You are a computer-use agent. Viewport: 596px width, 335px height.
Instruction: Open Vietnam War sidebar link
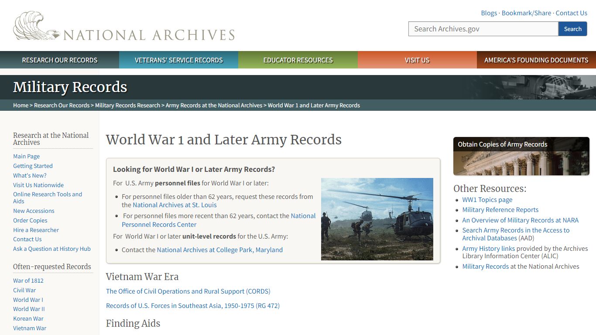pyautogui.click(x=30, y=328)
